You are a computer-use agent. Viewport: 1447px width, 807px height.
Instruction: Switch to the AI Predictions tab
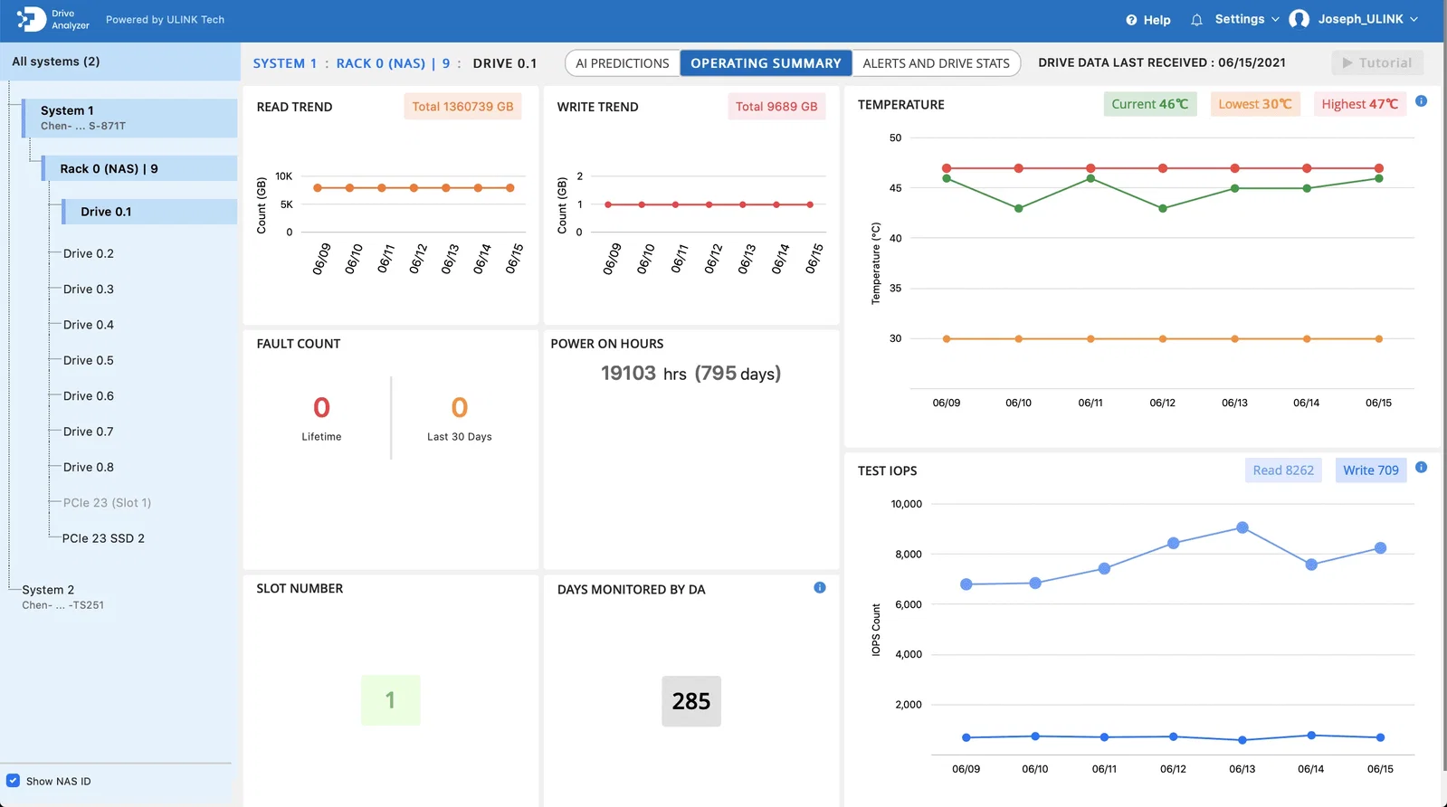623,63
